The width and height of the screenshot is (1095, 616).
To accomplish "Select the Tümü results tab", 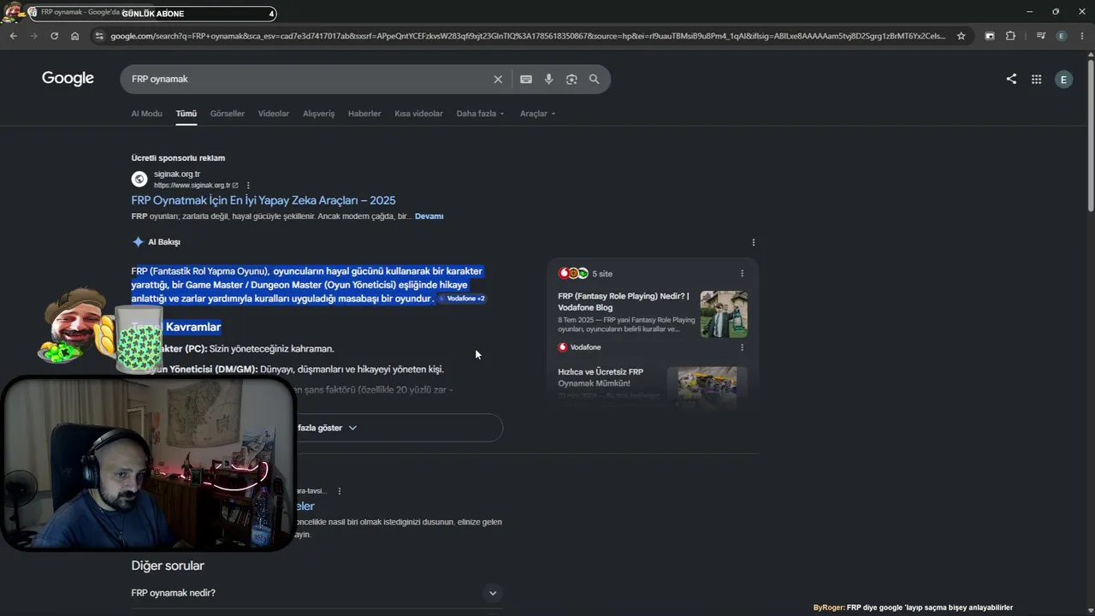I will click(186, 114).
